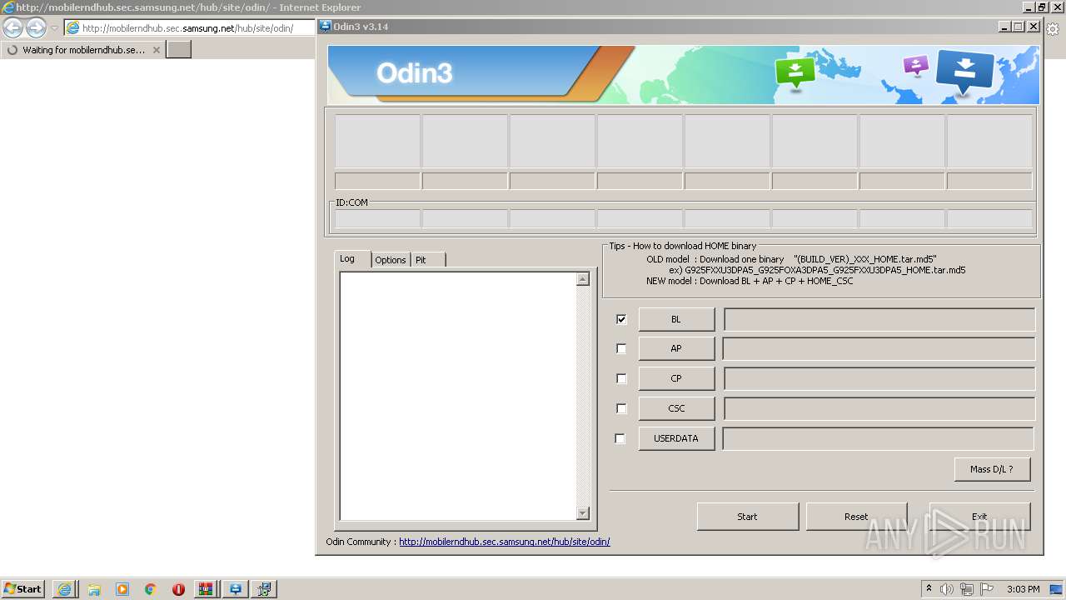This screenshot has height=600, width=1066.
Task: Click the log scrollbar down arrow
Action: [x=583, y=513]
